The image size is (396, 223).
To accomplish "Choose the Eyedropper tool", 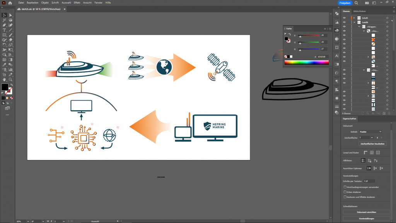I will [x=4, y=64].
